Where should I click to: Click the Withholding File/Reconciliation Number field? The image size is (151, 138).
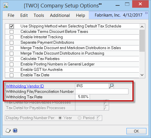[x=102, y=91]
